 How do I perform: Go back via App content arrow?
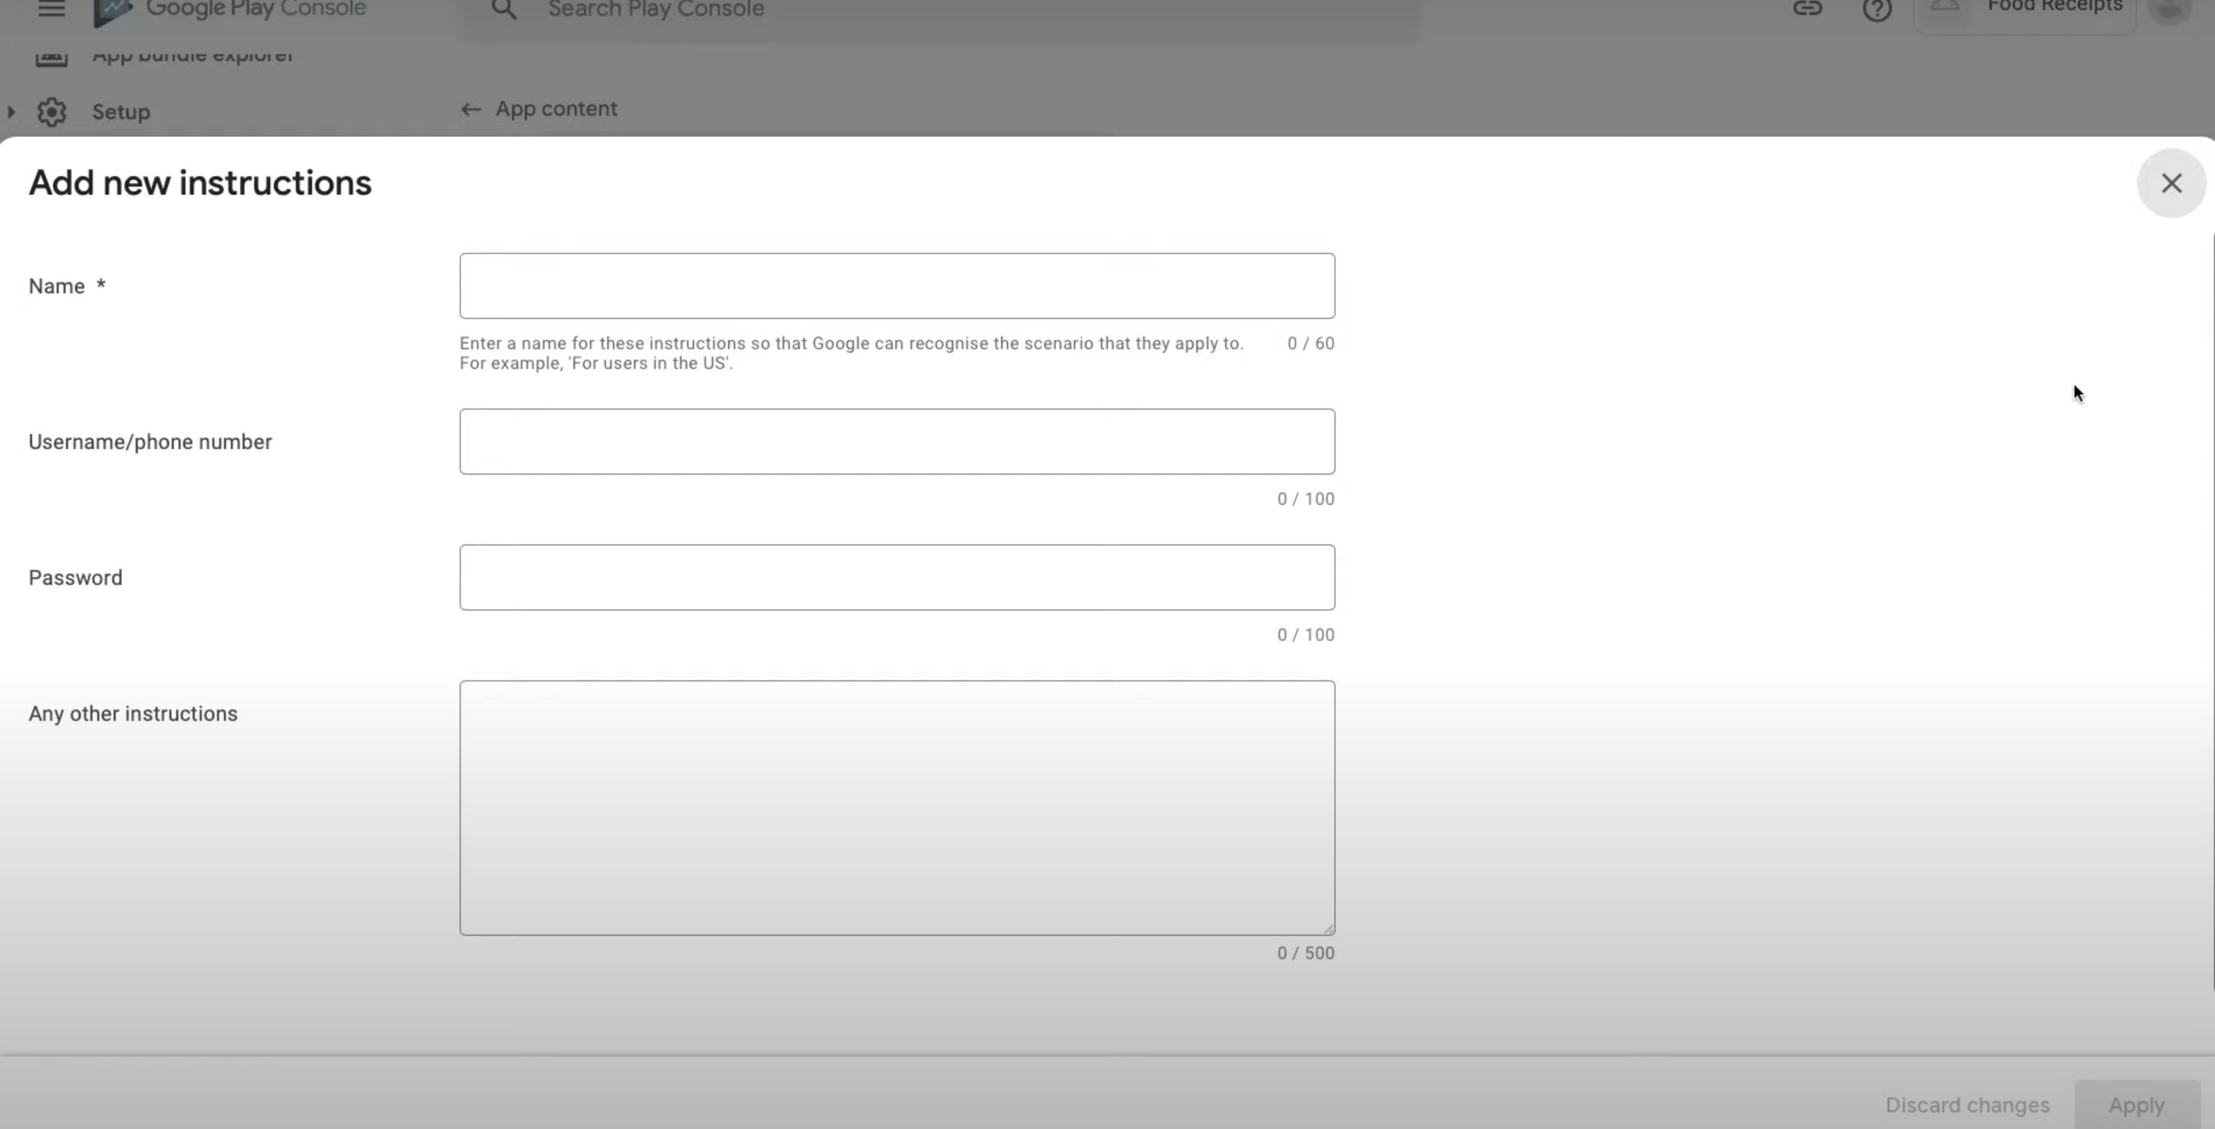coord(470,109)
